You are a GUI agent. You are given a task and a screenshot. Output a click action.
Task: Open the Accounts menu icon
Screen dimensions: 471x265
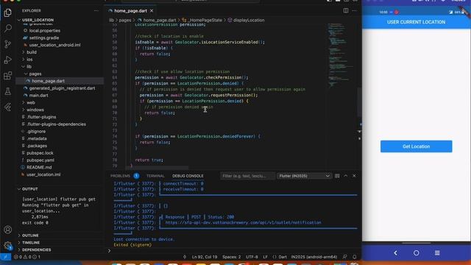tap(8, 230)
